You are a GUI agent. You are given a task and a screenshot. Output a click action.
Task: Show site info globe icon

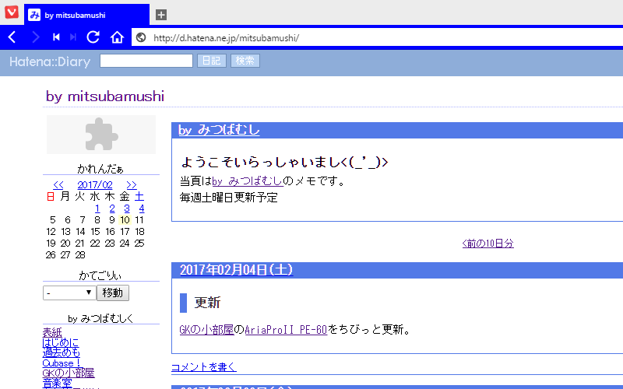pos(141,37)
